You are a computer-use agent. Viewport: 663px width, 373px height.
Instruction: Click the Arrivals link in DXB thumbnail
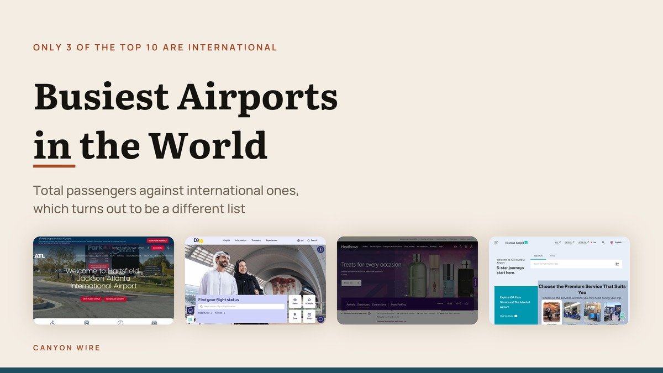click(220, 313)
